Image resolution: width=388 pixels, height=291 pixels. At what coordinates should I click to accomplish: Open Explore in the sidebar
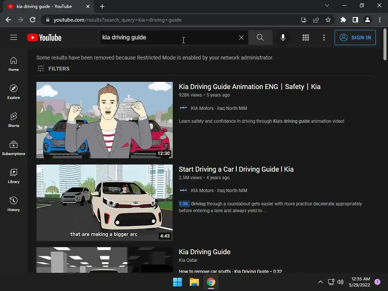click(x=14, y=92)
